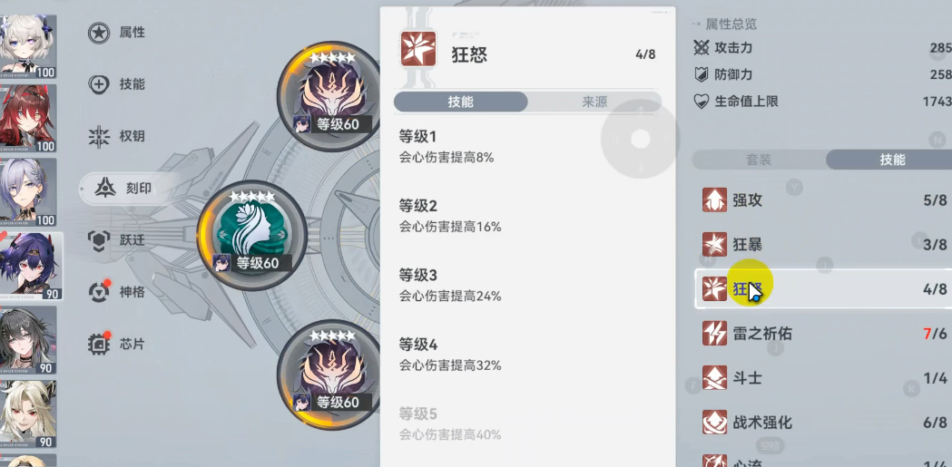Choose the red-haired character portrait
The height and width of the screenshot is (467, 952).
pos(28,118)
